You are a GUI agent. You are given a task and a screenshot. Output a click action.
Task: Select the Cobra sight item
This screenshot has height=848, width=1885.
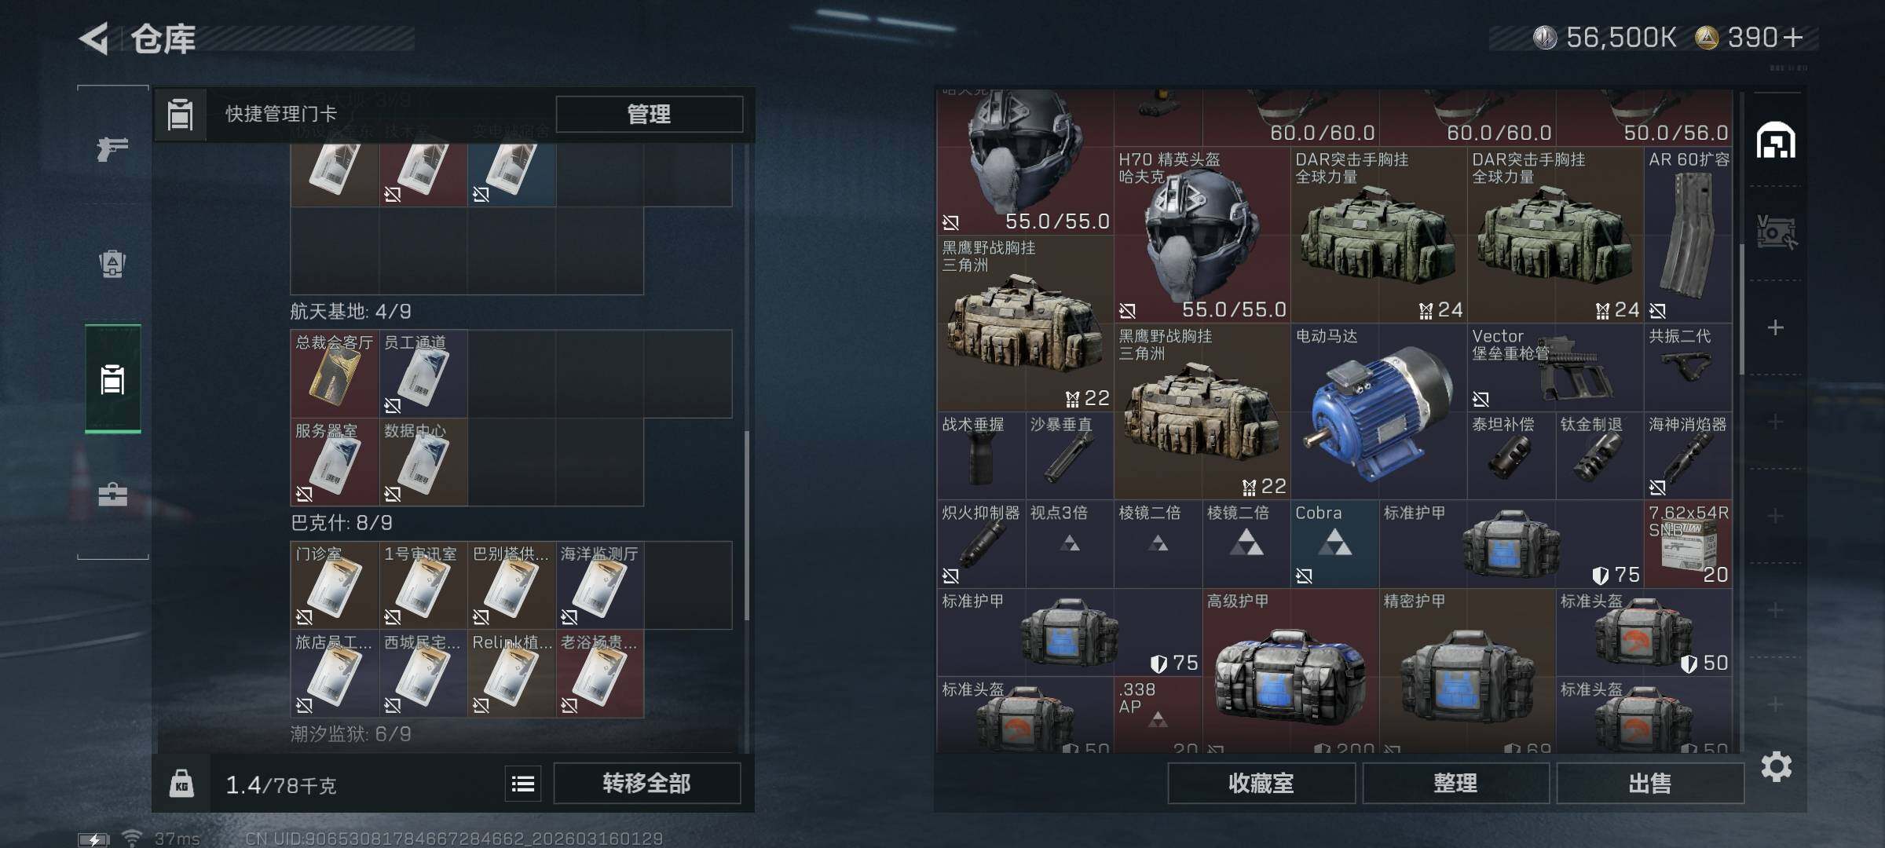[1334, 544]
